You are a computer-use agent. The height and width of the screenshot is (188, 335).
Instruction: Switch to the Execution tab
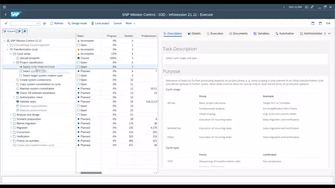[x=215, y=33]
